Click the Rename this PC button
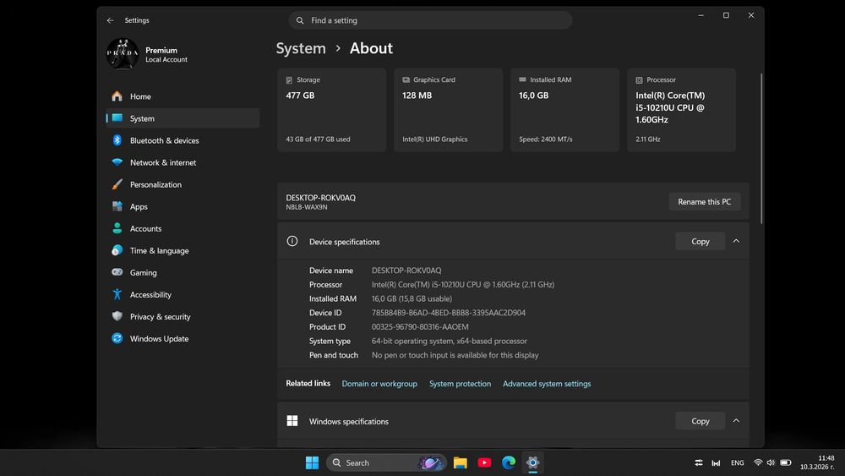The height and width of the screenshot is (476, 845). pyautogui.click(x=705, y=201)
